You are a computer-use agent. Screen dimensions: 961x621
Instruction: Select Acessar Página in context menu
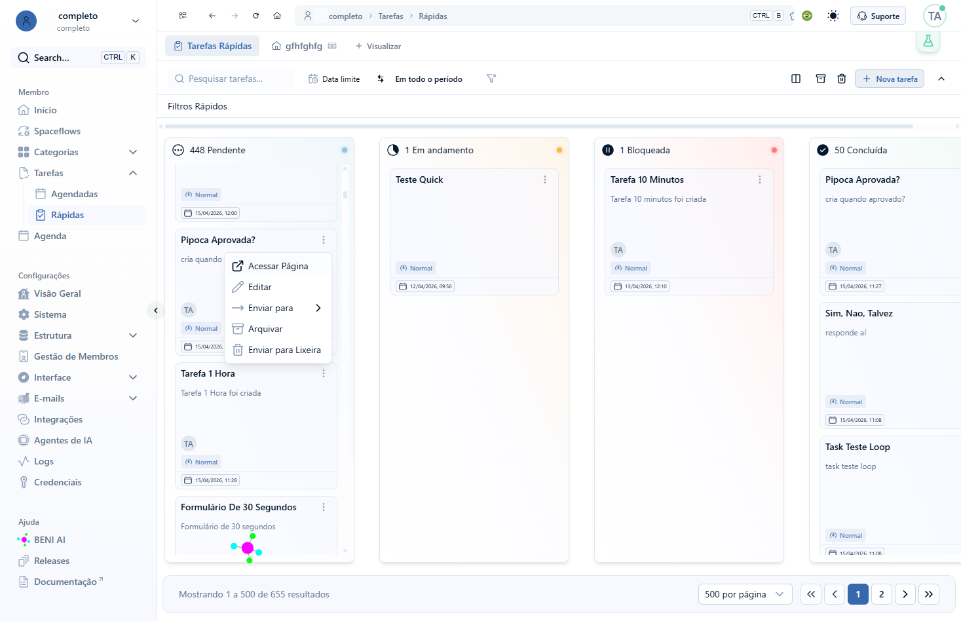point(278,266)
